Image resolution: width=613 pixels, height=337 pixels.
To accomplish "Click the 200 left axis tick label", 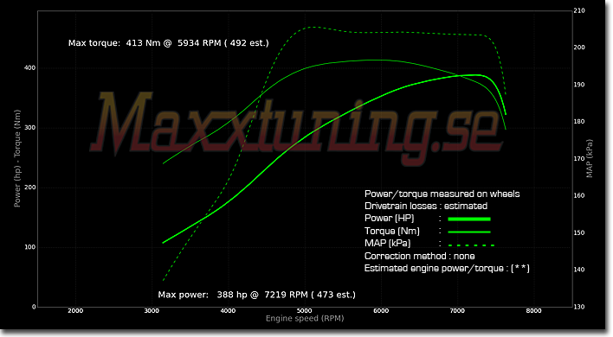I will (x=29, y=188).
